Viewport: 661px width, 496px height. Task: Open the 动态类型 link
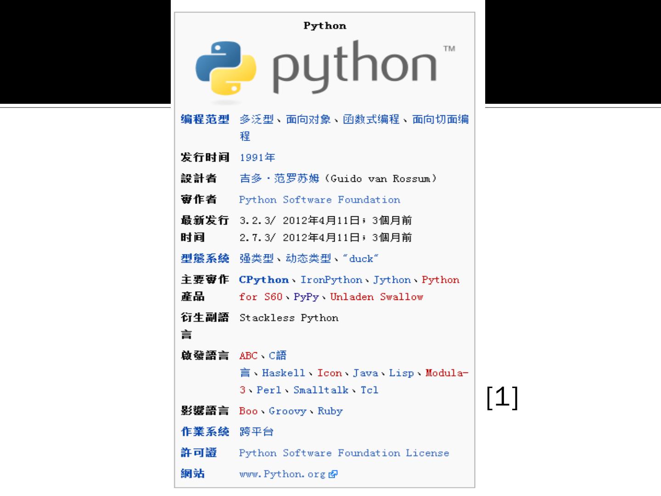(x=308, y=259)
